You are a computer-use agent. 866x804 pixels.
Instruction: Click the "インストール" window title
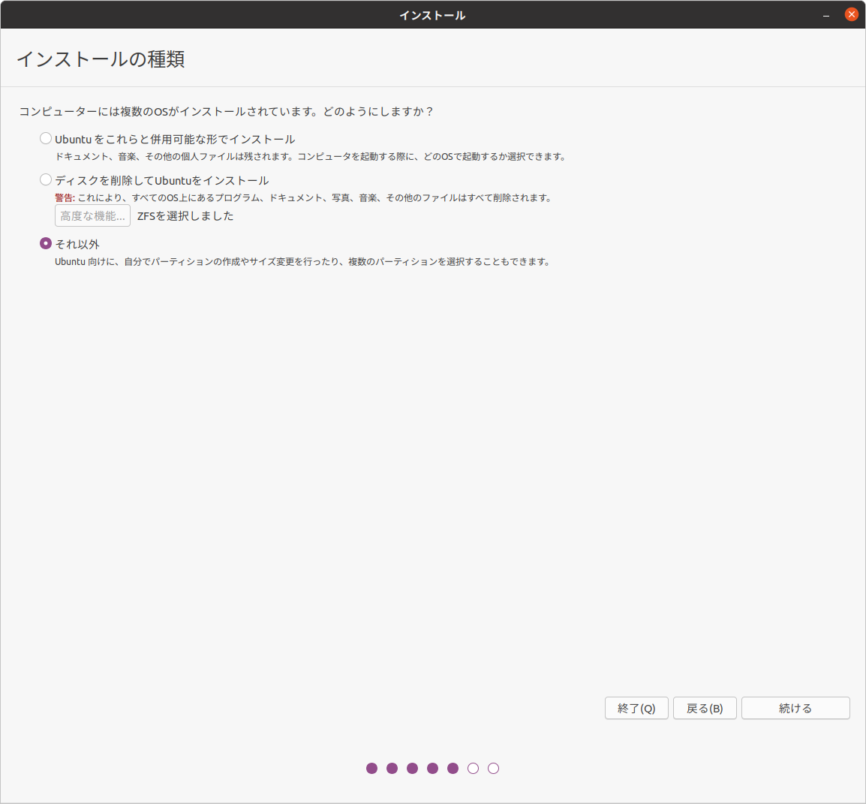click(432, 16)
